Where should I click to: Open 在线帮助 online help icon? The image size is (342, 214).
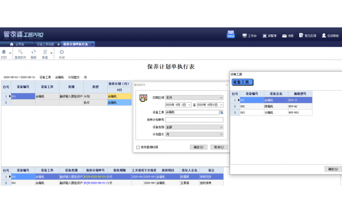324,36
